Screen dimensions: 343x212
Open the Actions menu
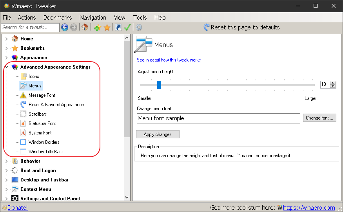27,18
